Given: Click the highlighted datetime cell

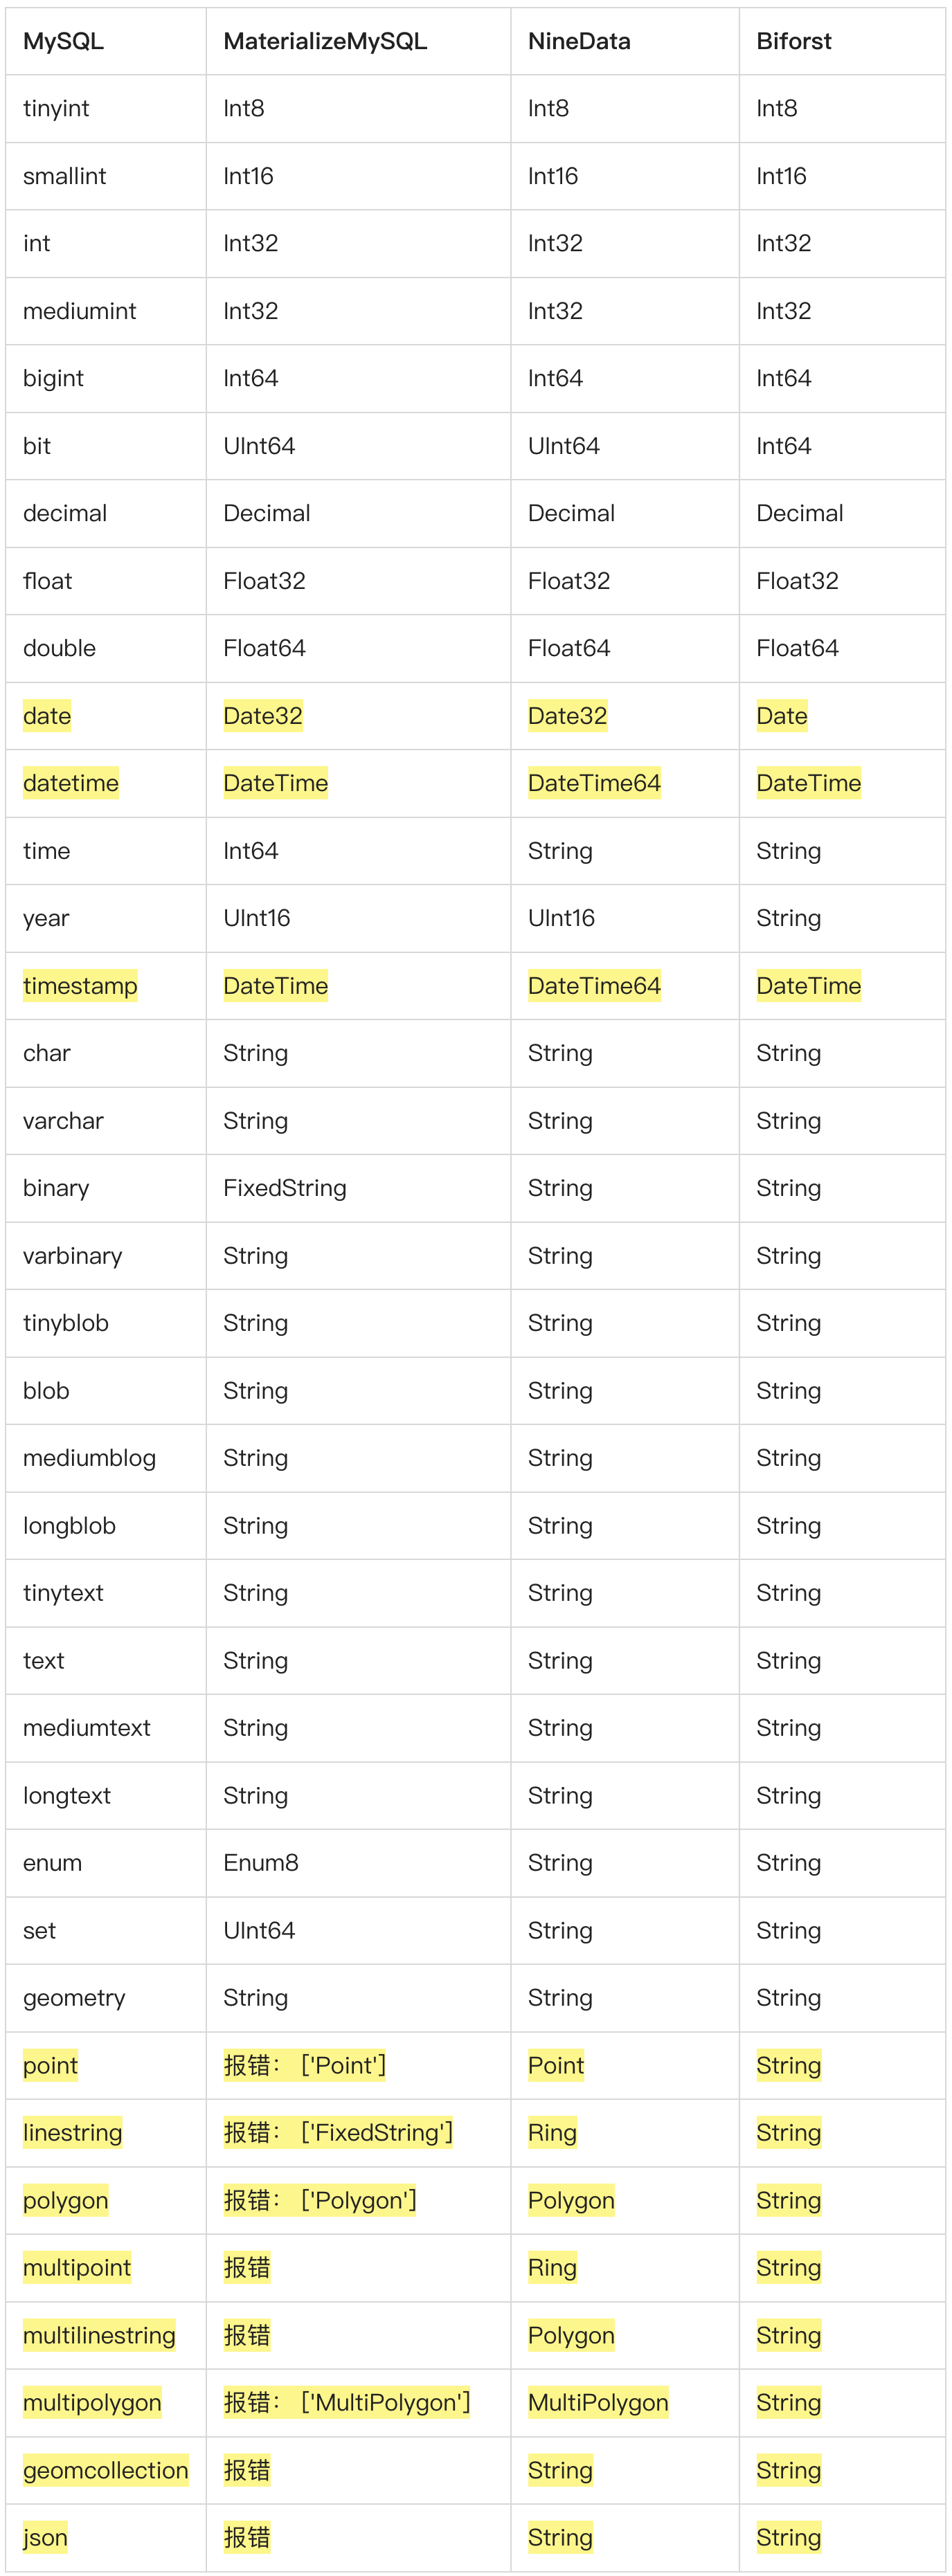Looking at the screenshot, I should tap(71, 783).
